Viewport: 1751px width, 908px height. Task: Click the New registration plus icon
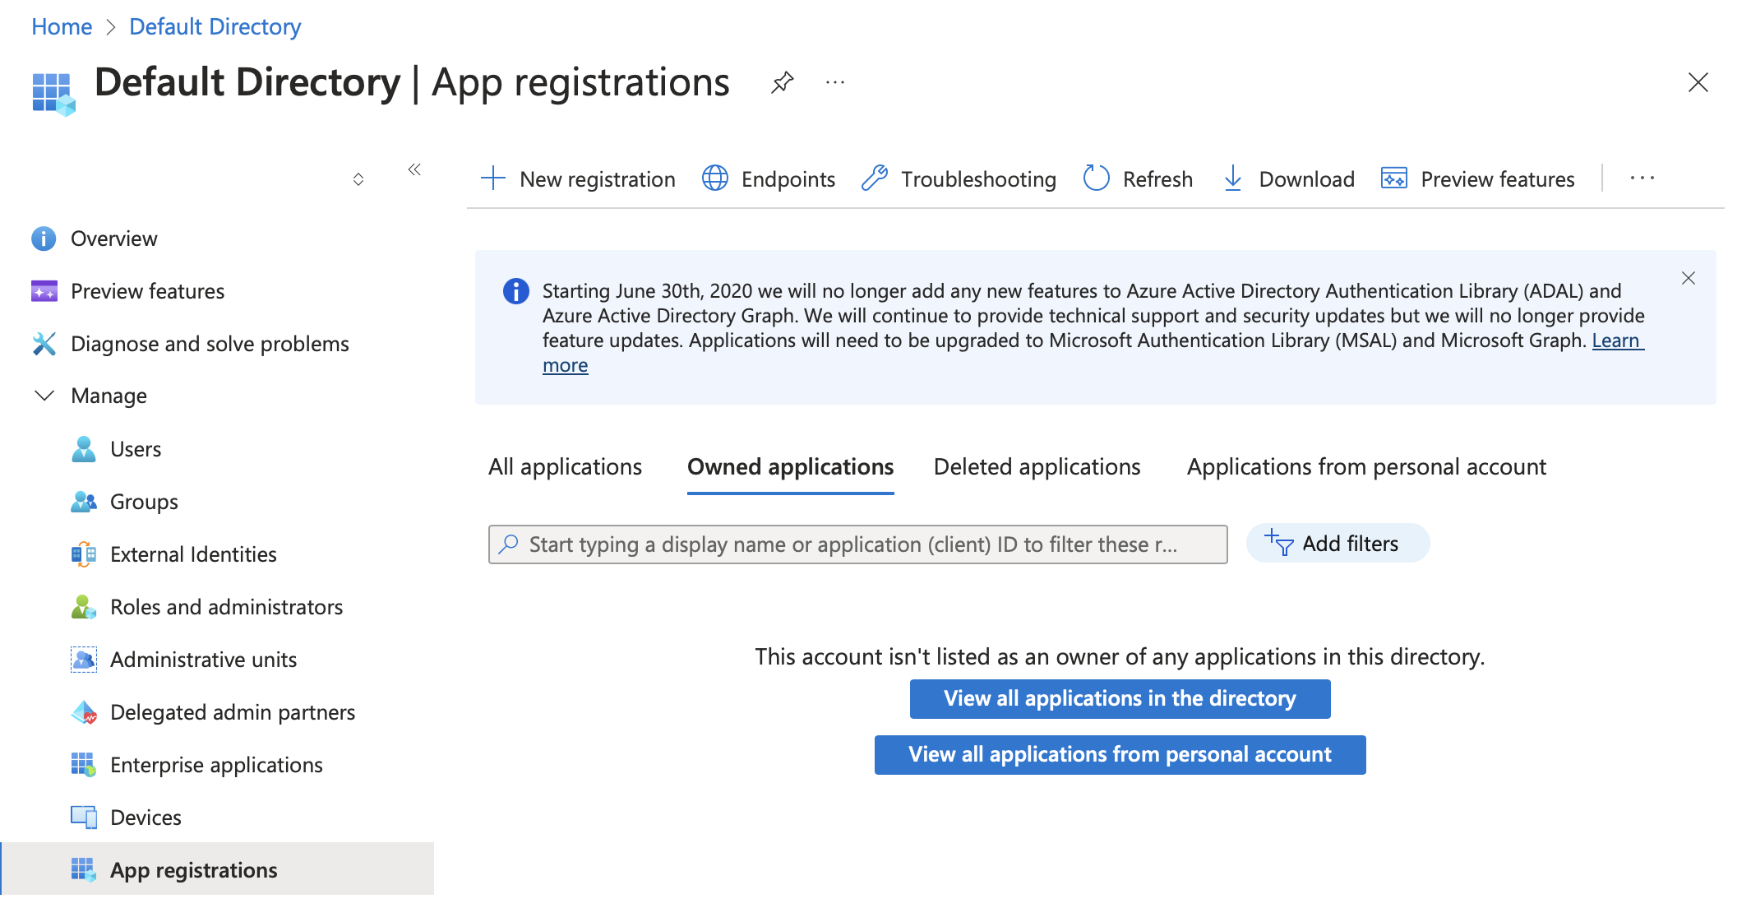pos(493,178)
